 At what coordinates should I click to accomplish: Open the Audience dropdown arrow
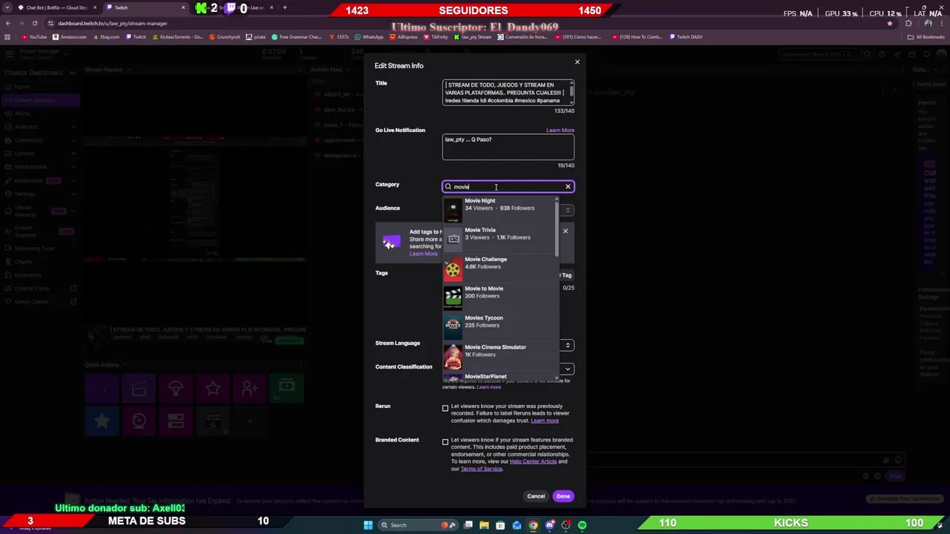pos(568,211)
